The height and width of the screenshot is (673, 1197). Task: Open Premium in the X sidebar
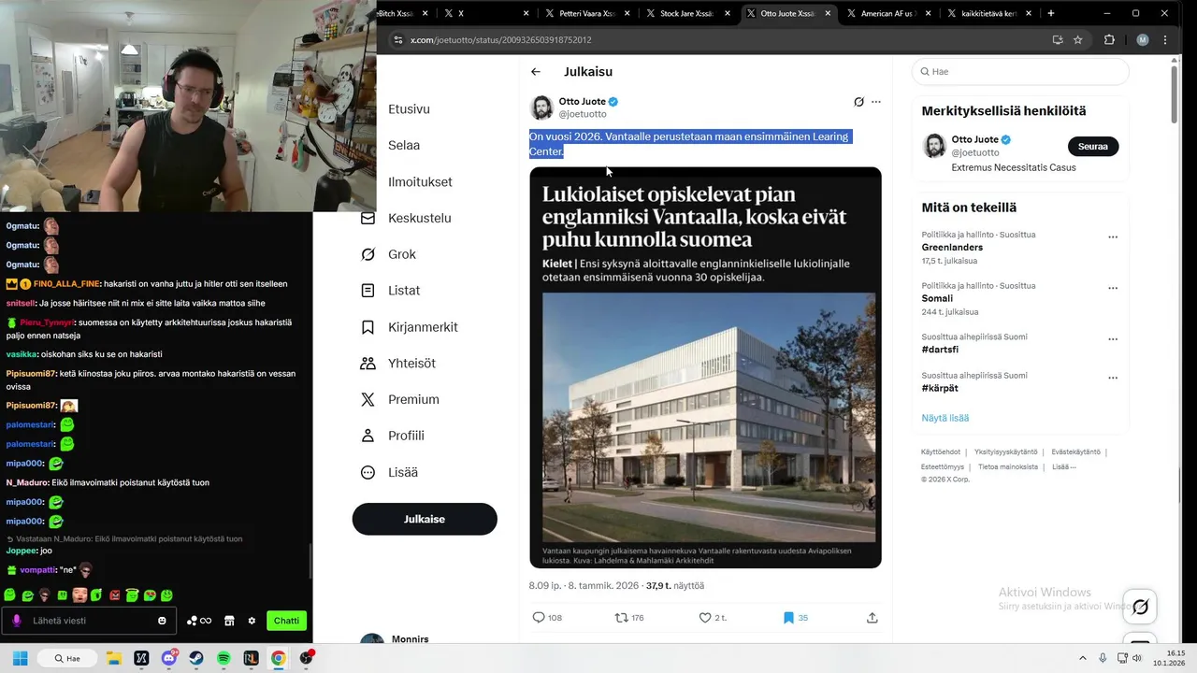point(400,399)
